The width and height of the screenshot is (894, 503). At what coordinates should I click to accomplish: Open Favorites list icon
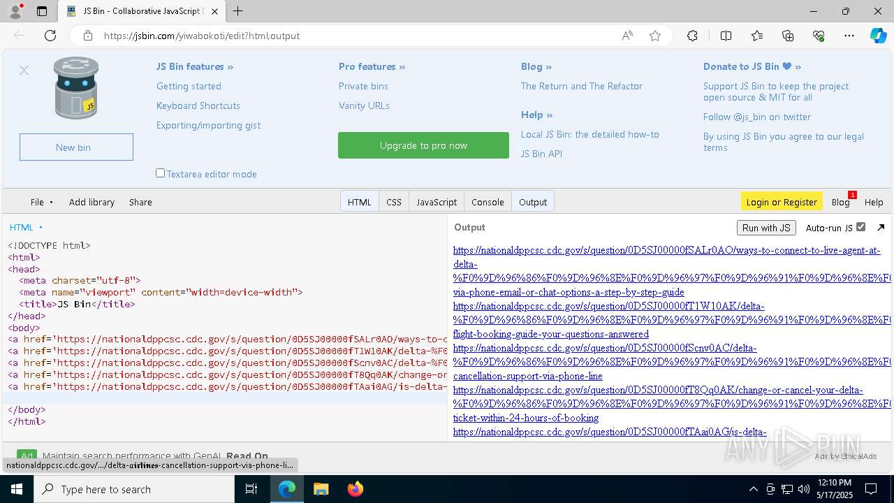pos(757,36)
